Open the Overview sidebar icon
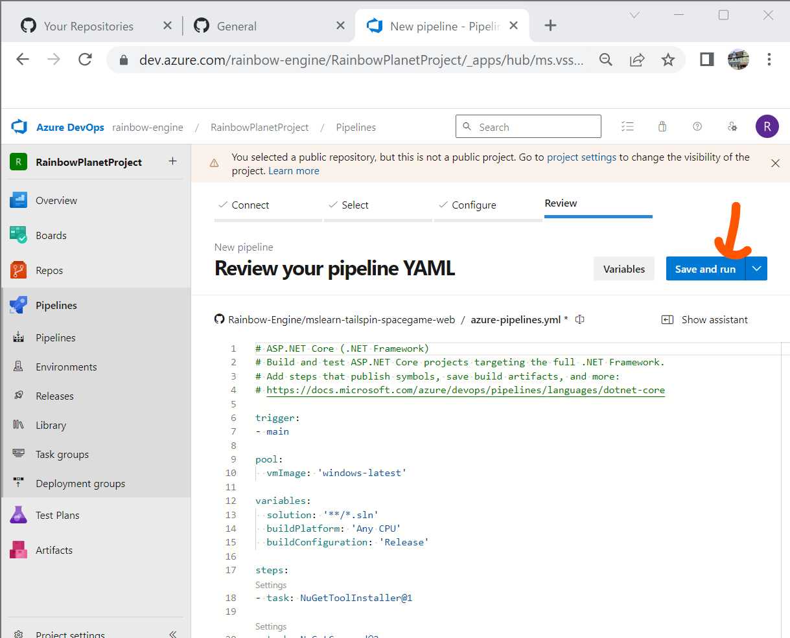The image size is (790, 638). pyautogui.click(x=18, y=200)
